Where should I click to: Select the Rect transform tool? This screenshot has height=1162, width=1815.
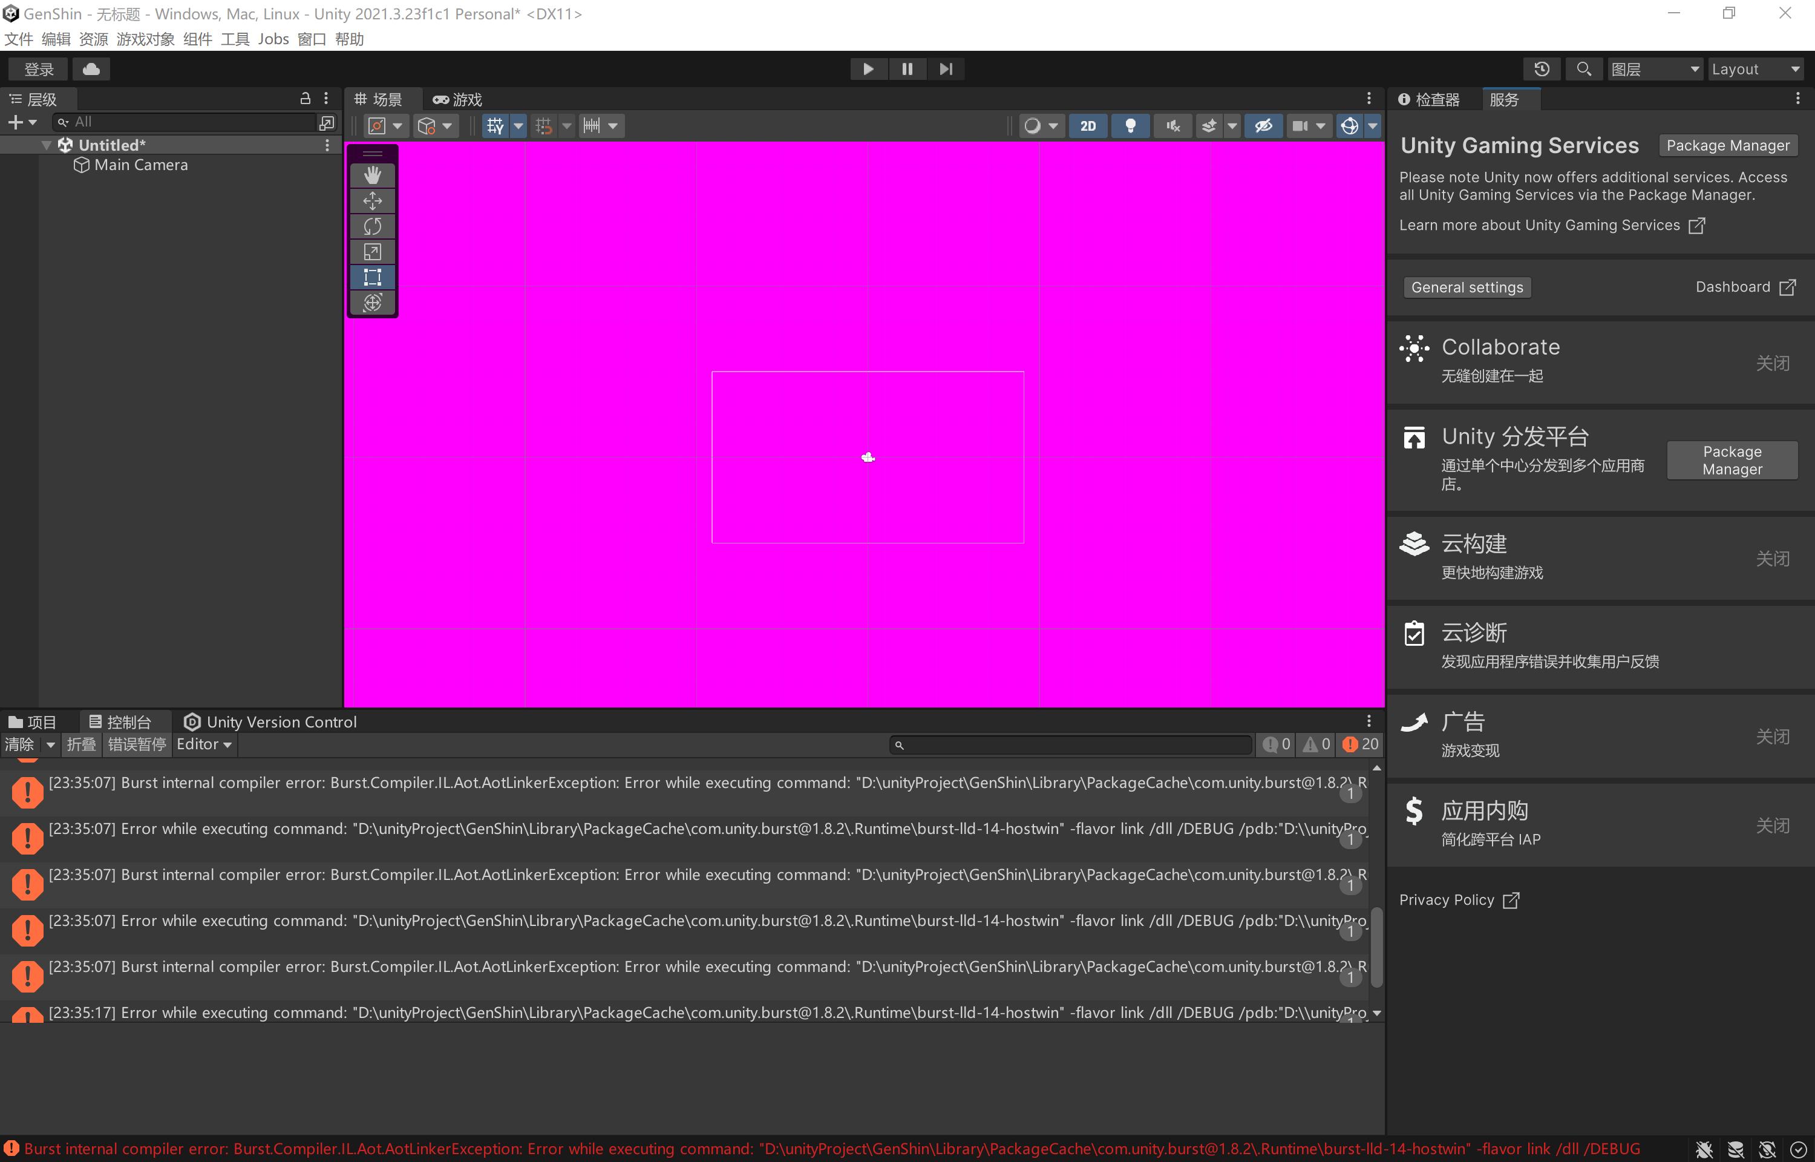[x=373, y=277]
